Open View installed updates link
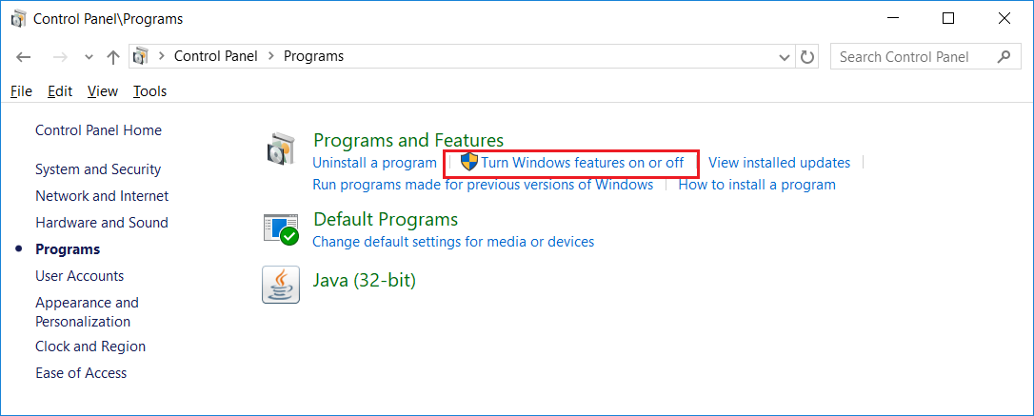This screenshot has width=1034, height=416. (x=780, y=163)
